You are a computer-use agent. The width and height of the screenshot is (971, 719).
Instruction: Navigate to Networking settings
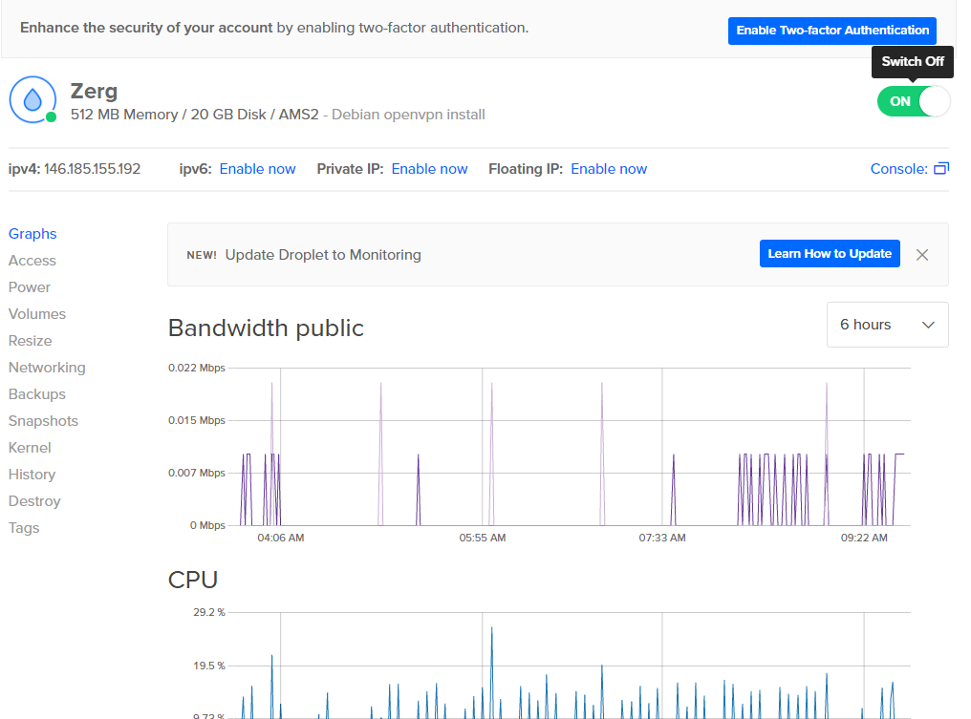[x=47, y=368]
